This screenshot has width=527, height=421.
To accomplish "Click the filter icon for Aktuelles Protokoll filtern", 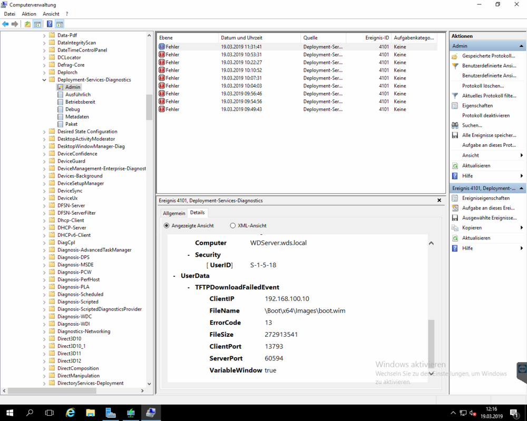I will (455, 96).
